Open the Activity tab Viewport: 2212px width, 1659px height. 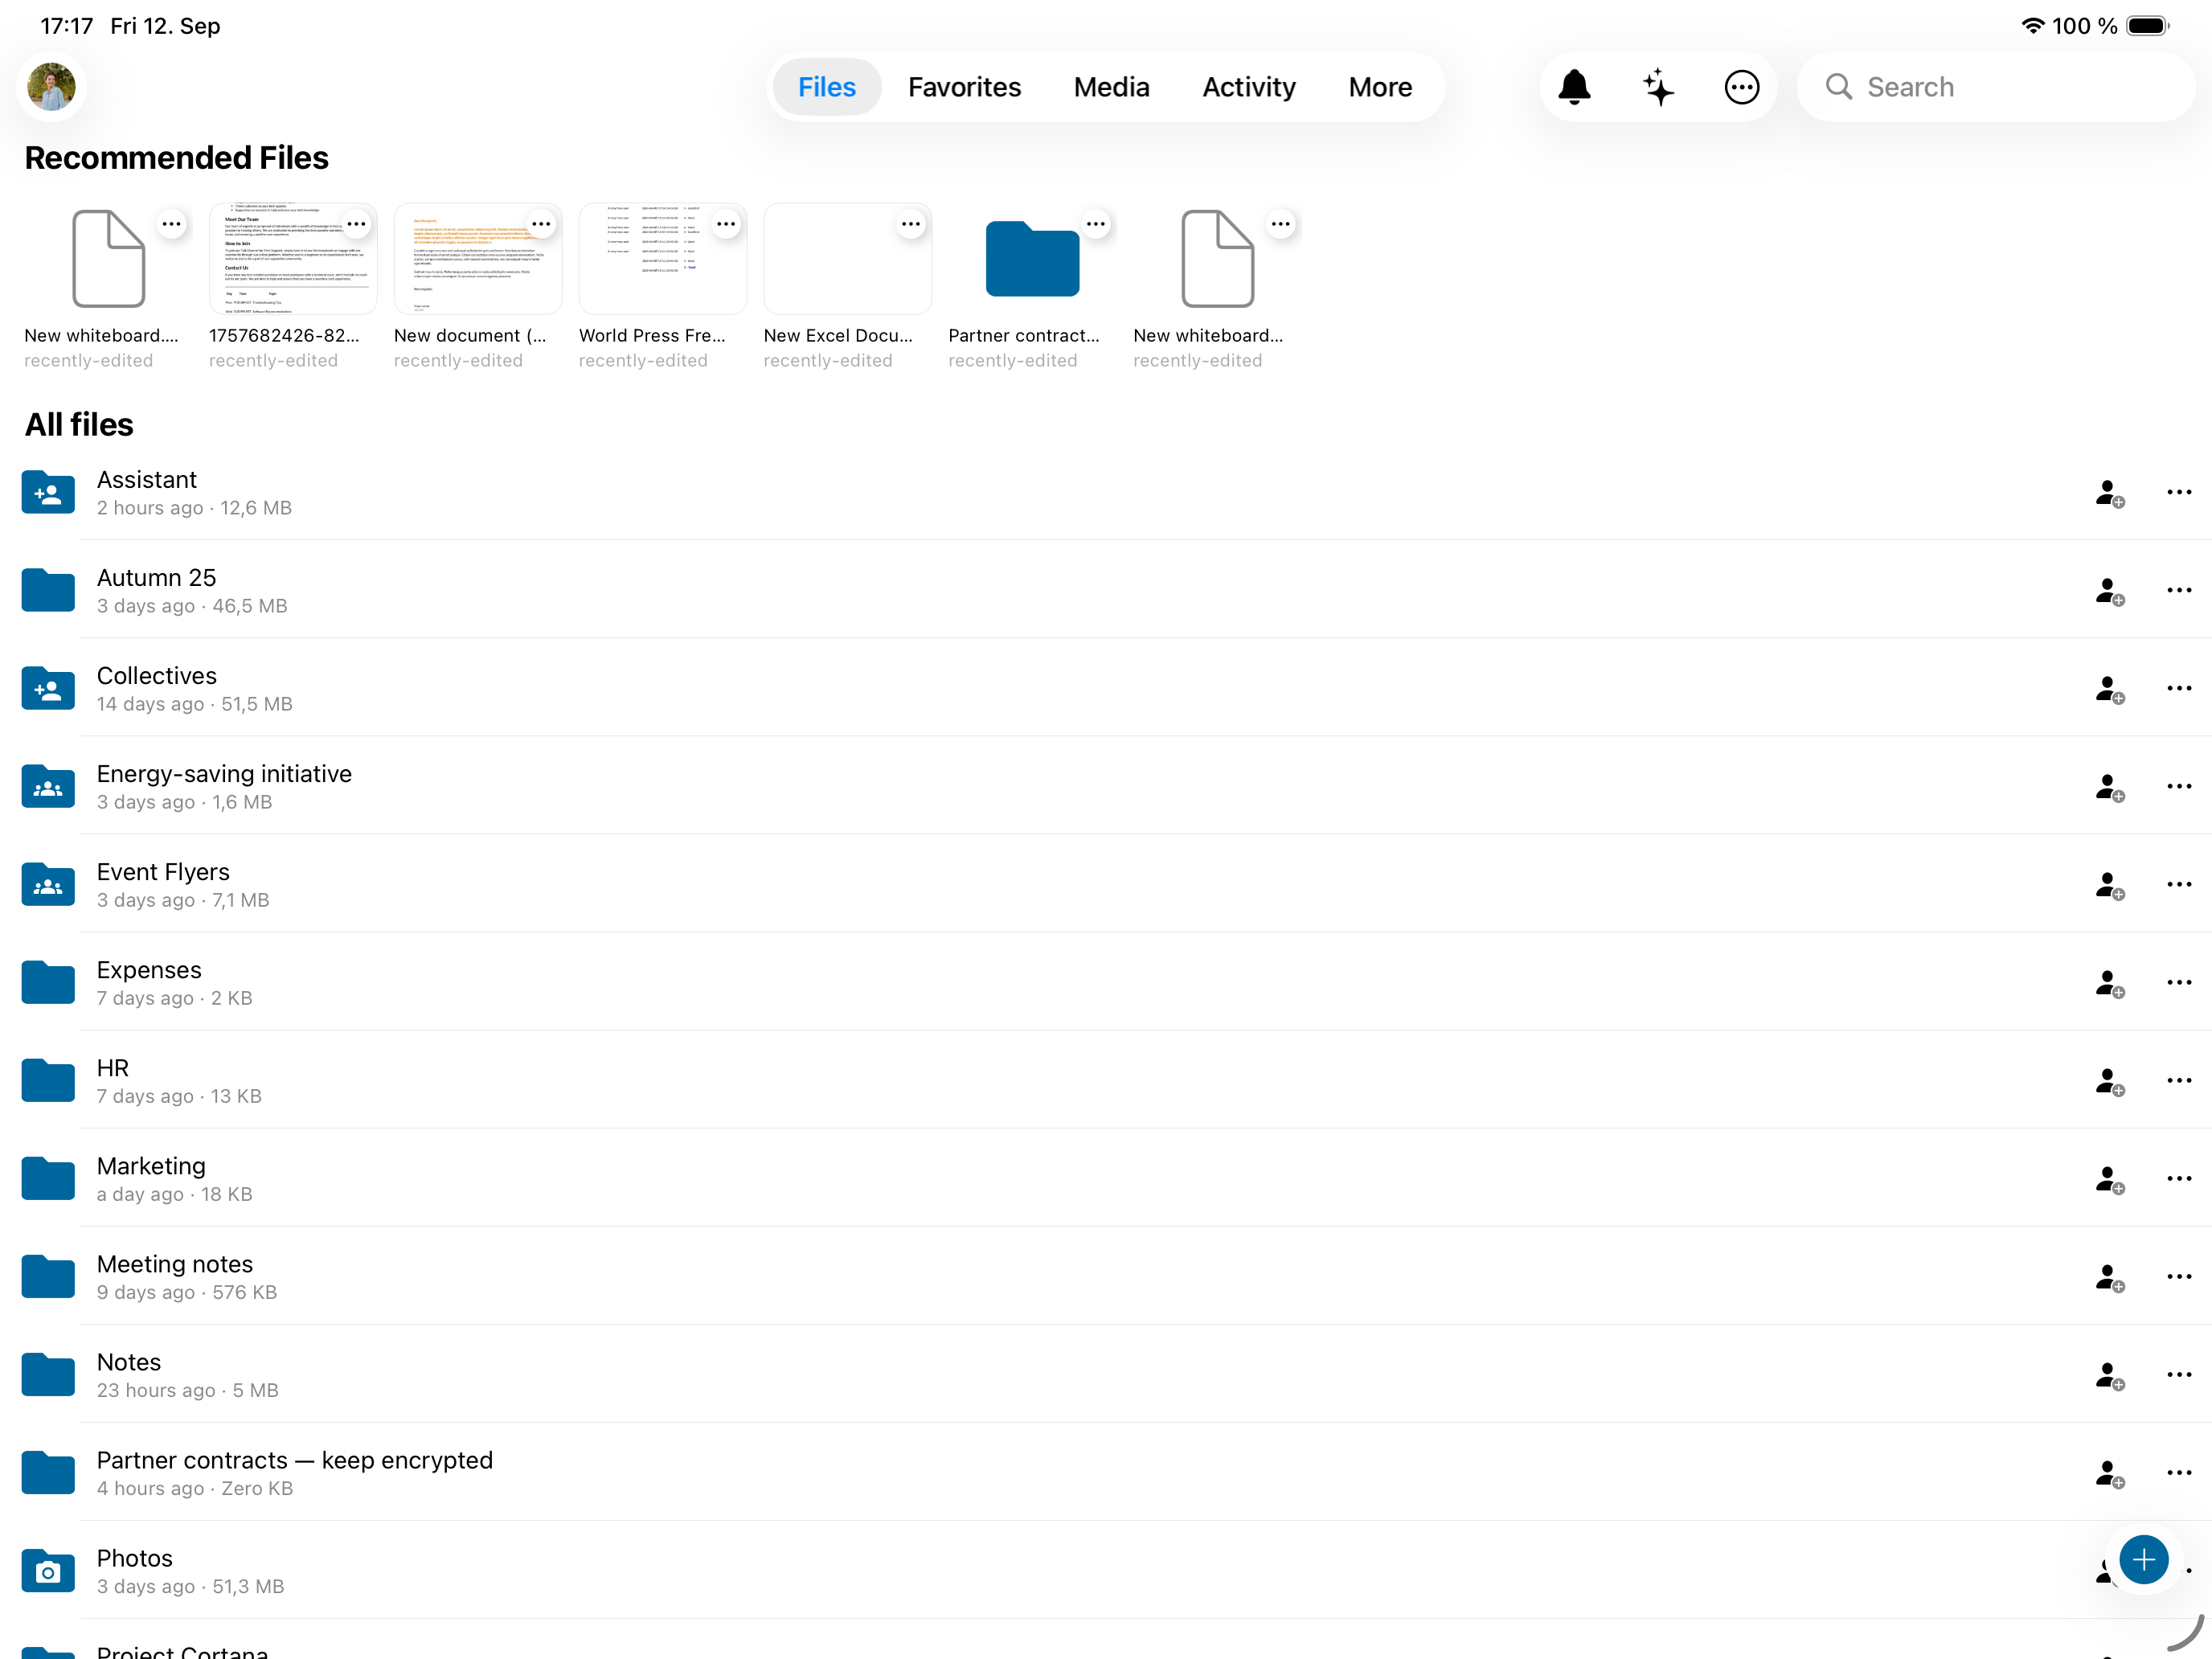pos(1248,87)
